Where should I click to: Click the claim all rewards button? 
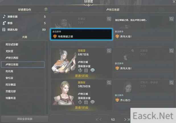[25, 119]
